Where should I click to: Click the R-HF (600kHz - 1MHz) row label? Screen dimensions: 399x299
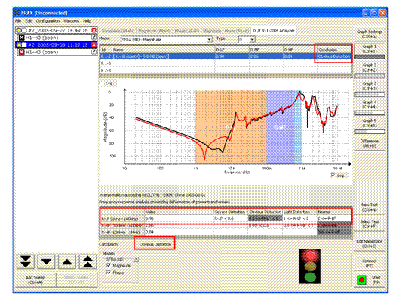(x=122, y=233)
